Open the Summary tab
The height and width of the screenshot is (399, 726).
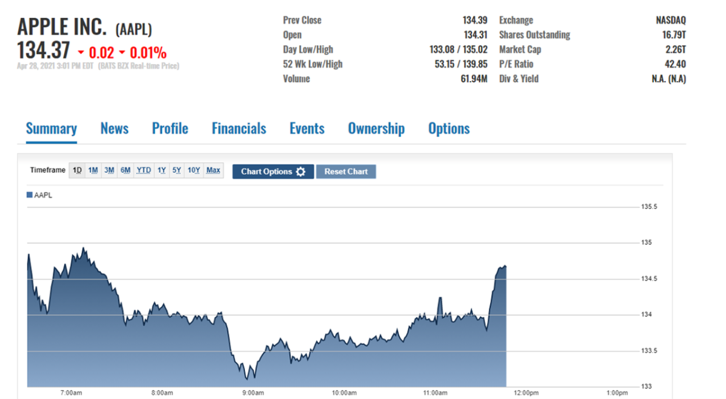pos(51,129)
